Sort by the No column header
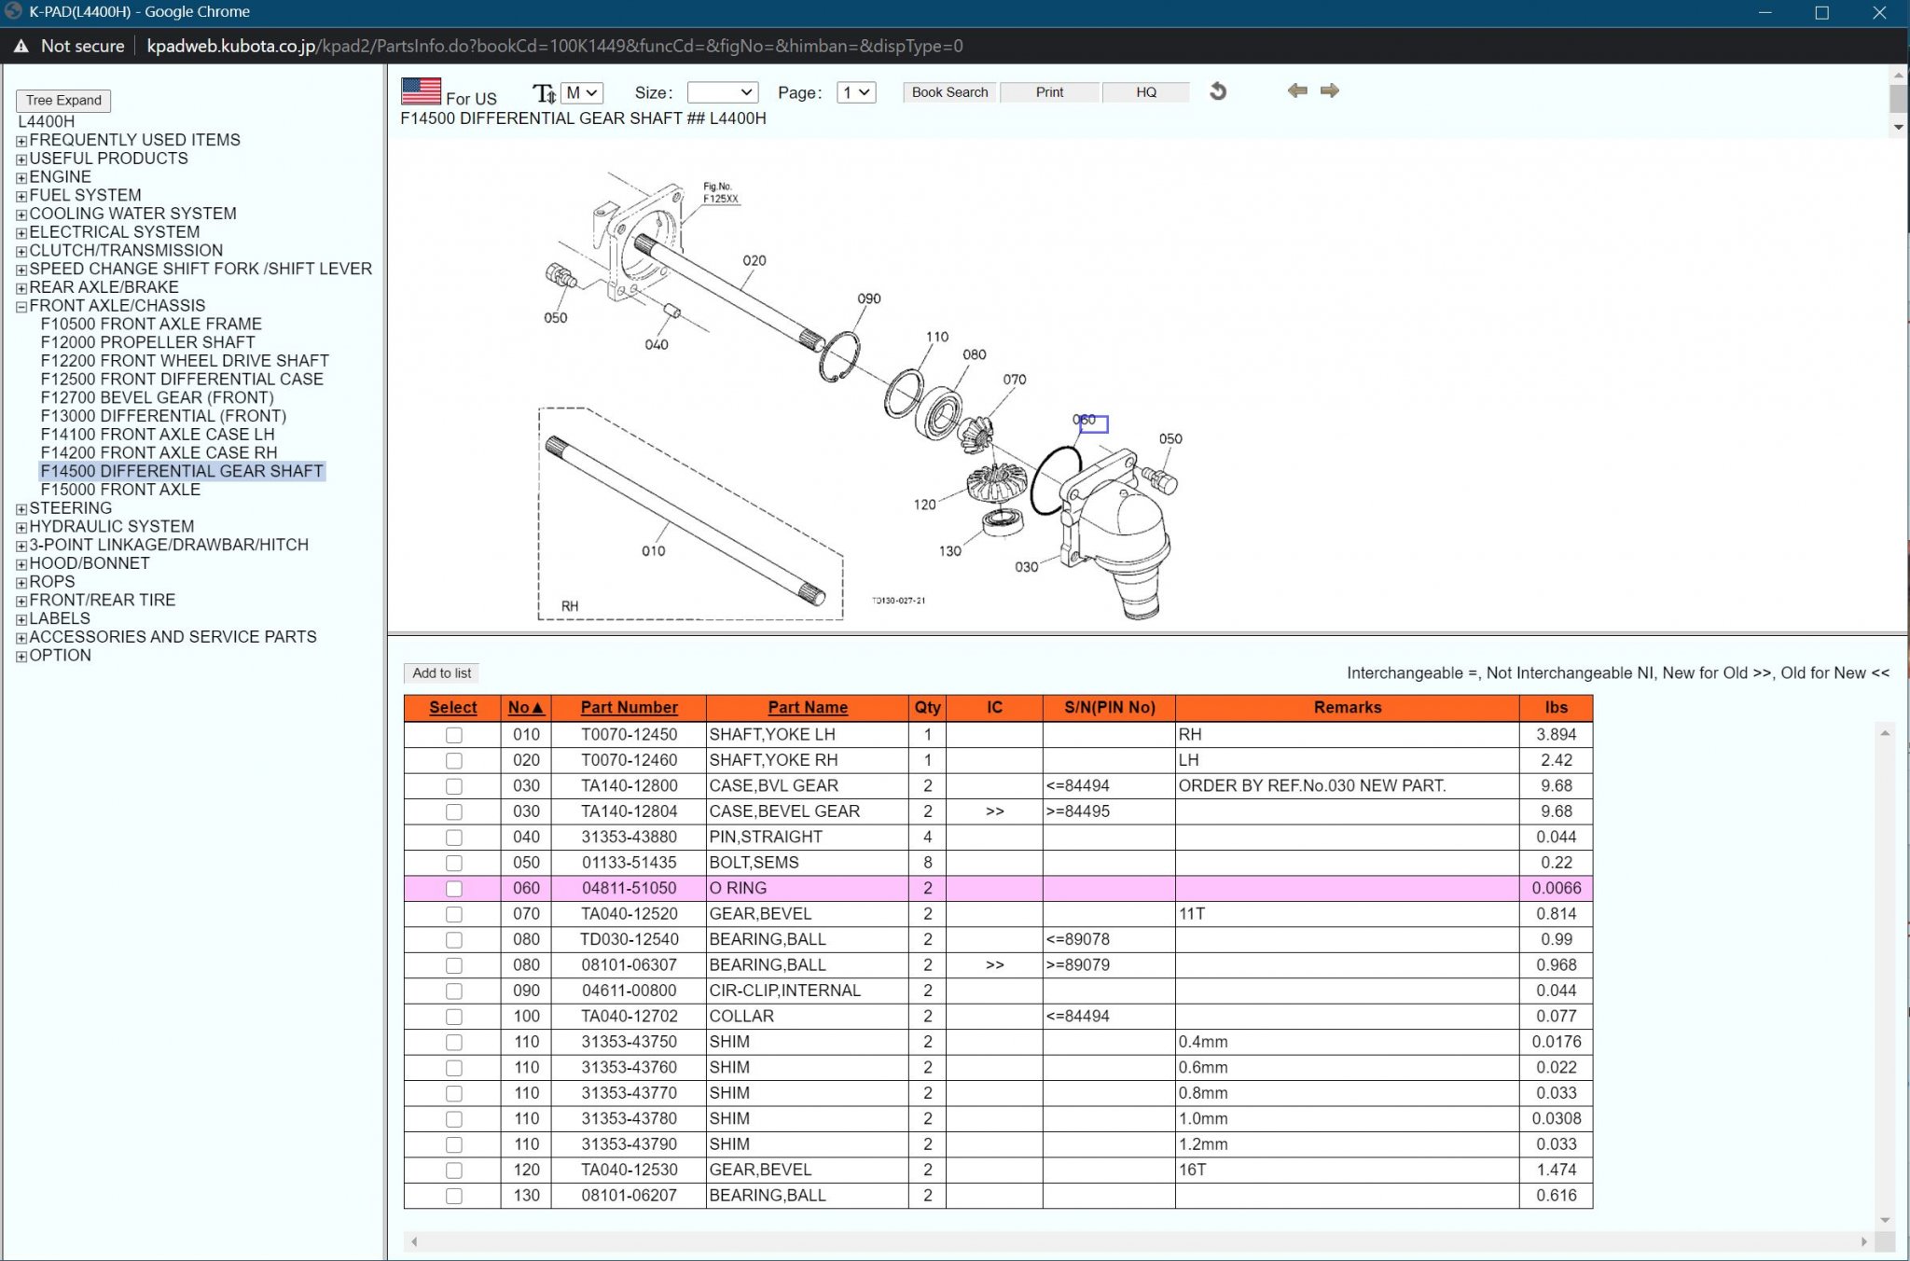Screen dimensions: 1910x1261 (526, 707)
